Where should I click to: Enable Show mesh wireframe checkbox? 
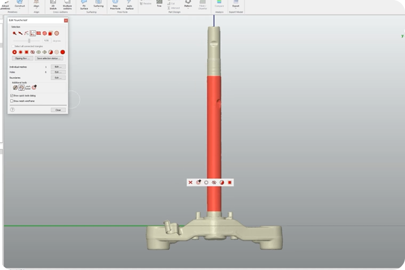(12, 101)
